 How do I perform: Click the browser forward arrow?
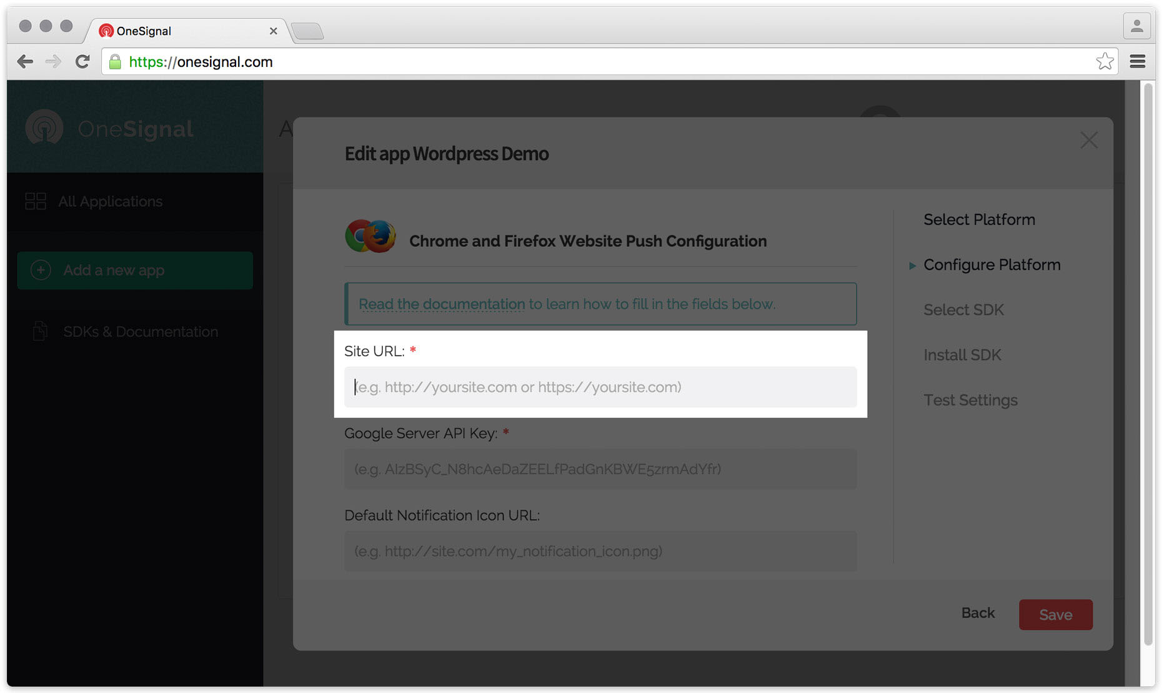54,61
